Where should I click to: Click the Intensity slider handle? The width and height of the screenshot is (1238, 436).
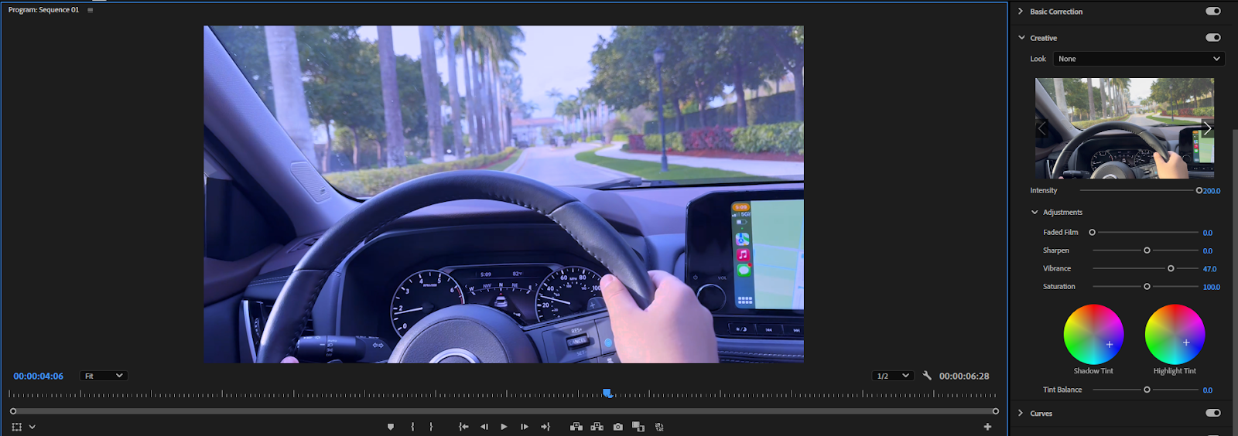pos(1199,190)
